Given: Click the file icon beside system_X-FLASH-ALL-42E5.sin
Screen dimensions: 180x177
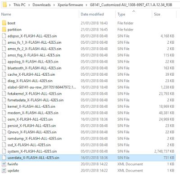Looking at the screenshot, I should coord(4,151).
